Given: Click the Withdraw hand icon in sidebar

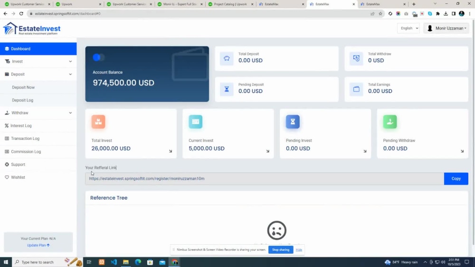Looking at the screenshot, I should [x=7, y=113].
